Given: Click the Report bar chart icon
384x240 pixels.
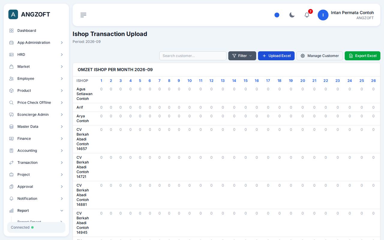Looking at the screenshot, I should [x=11, y=211].
